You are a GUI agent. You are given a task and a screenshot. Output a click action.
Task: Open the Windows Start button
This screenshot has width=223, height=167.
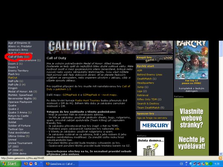pyautogui.click(x=10, y=164)
